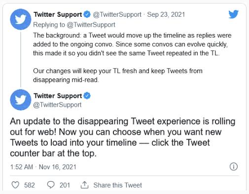Like the tweet with the heart icon
The height and width of the screenshot is (194, 249).
point(15,185)
